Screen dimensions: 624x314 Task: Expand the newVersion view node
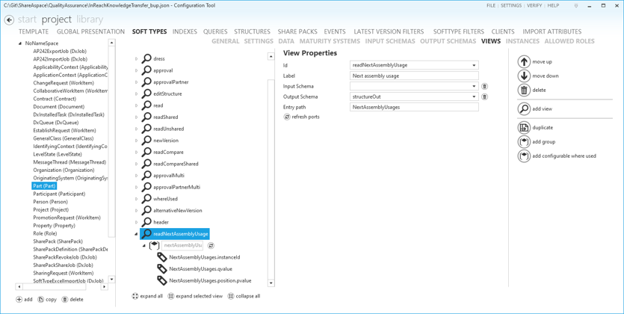(x=136, y=141)
